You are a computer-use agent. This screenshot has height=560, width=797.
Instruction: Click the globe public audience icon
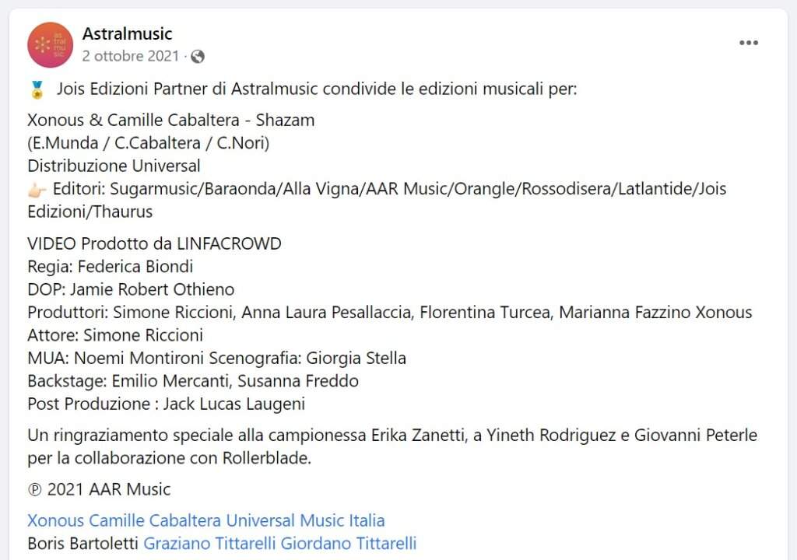pyautogui.click(x=198, y=56)
